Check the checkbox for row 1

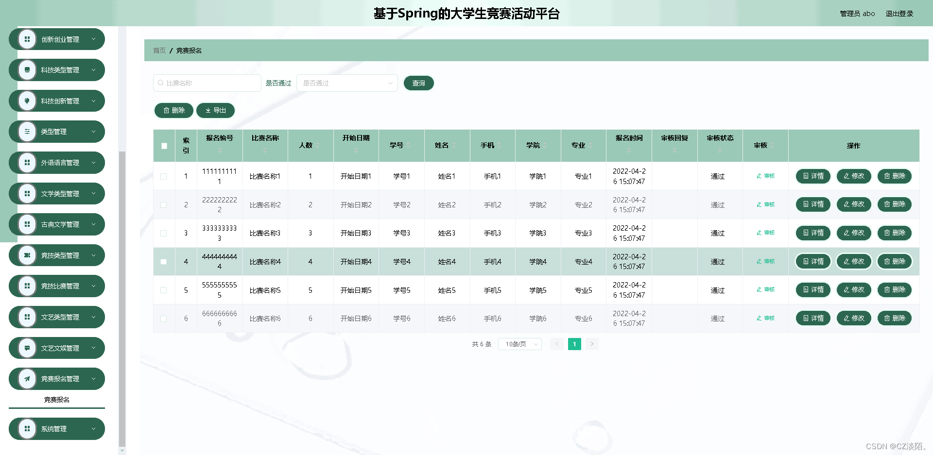pos(164,176)
